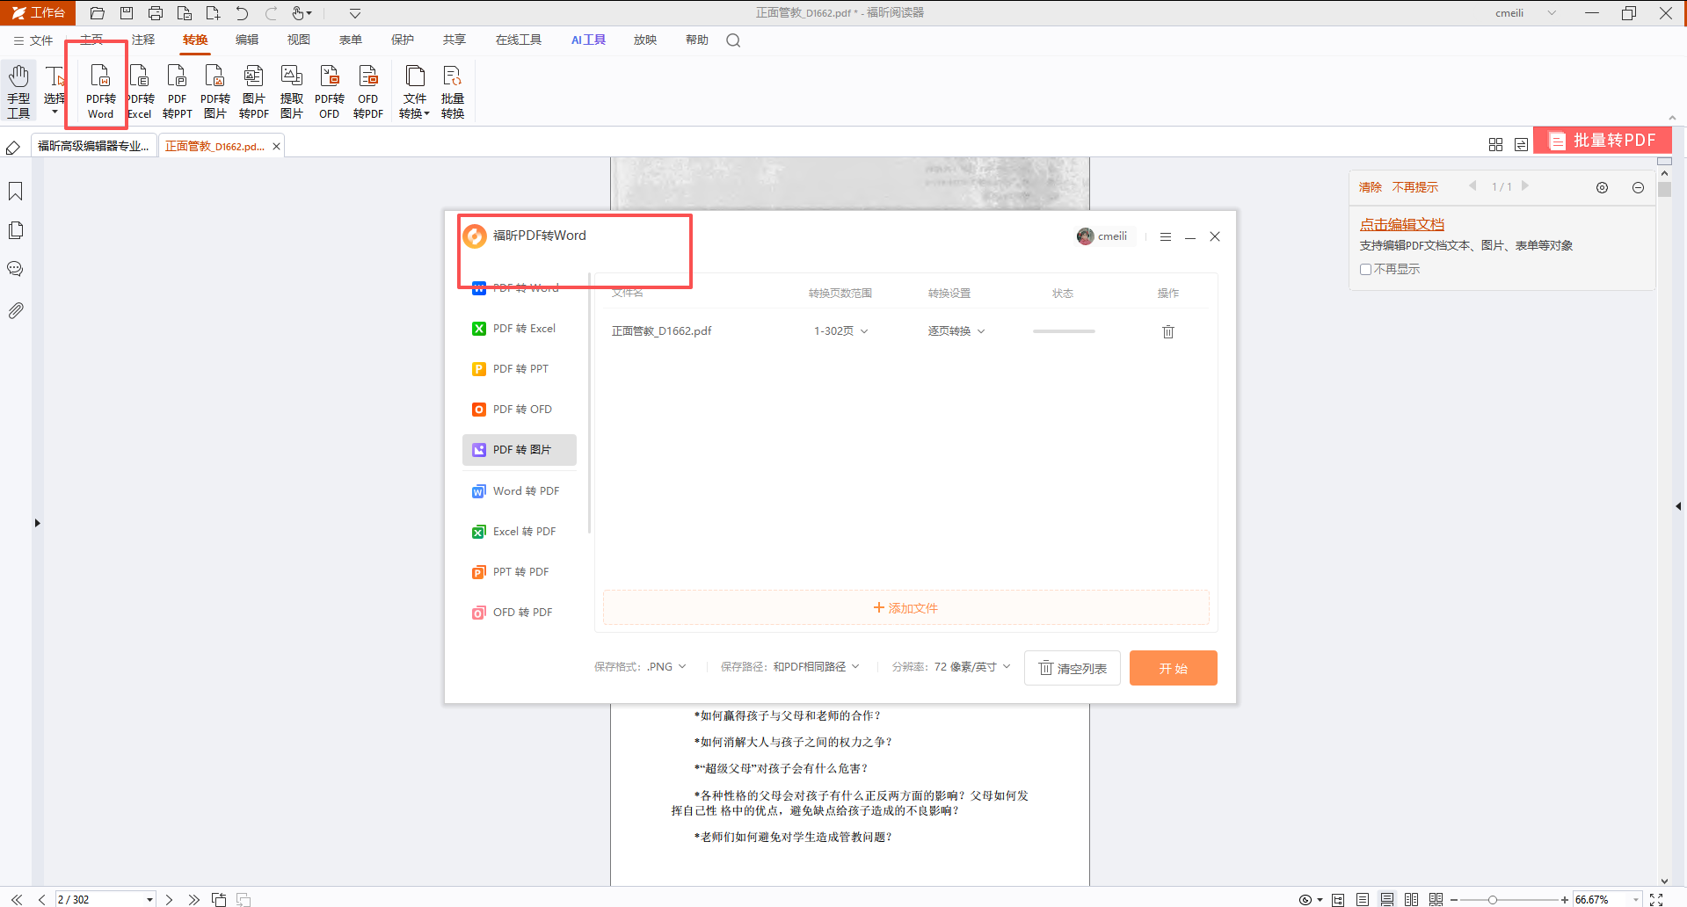This screenshot has width=1687, height=907.
Task: Click the conversion progress bar of 正面管教_D1662.pdf
Action: [1064, 331]
